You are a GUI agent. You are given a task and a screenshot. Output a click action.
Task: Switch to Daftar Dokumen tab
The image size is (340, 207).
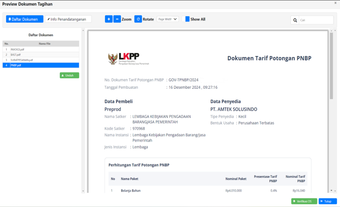point(25,19)
